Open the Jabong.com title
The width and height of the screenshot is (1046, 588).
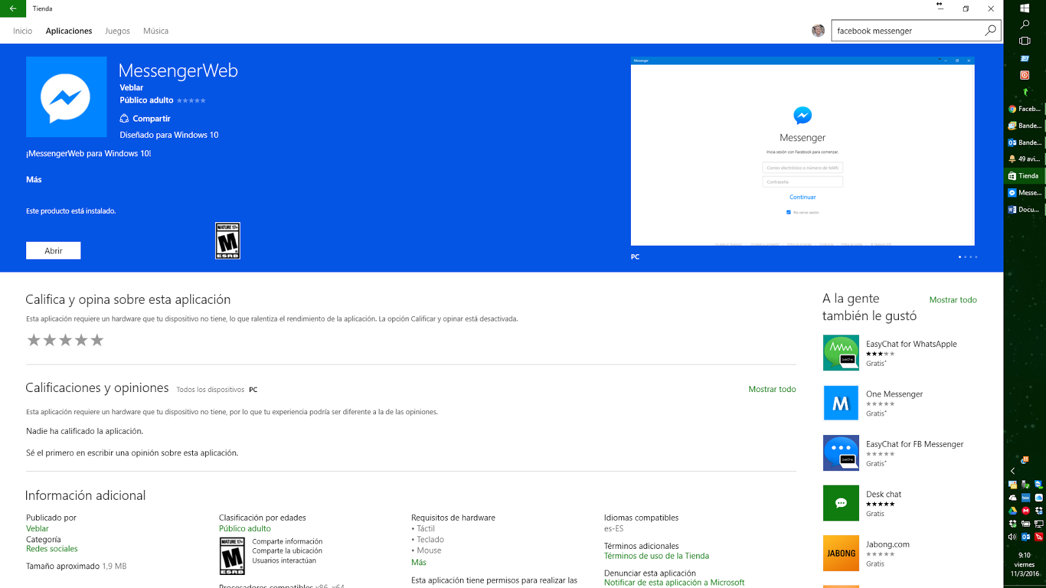pos(888,544)
